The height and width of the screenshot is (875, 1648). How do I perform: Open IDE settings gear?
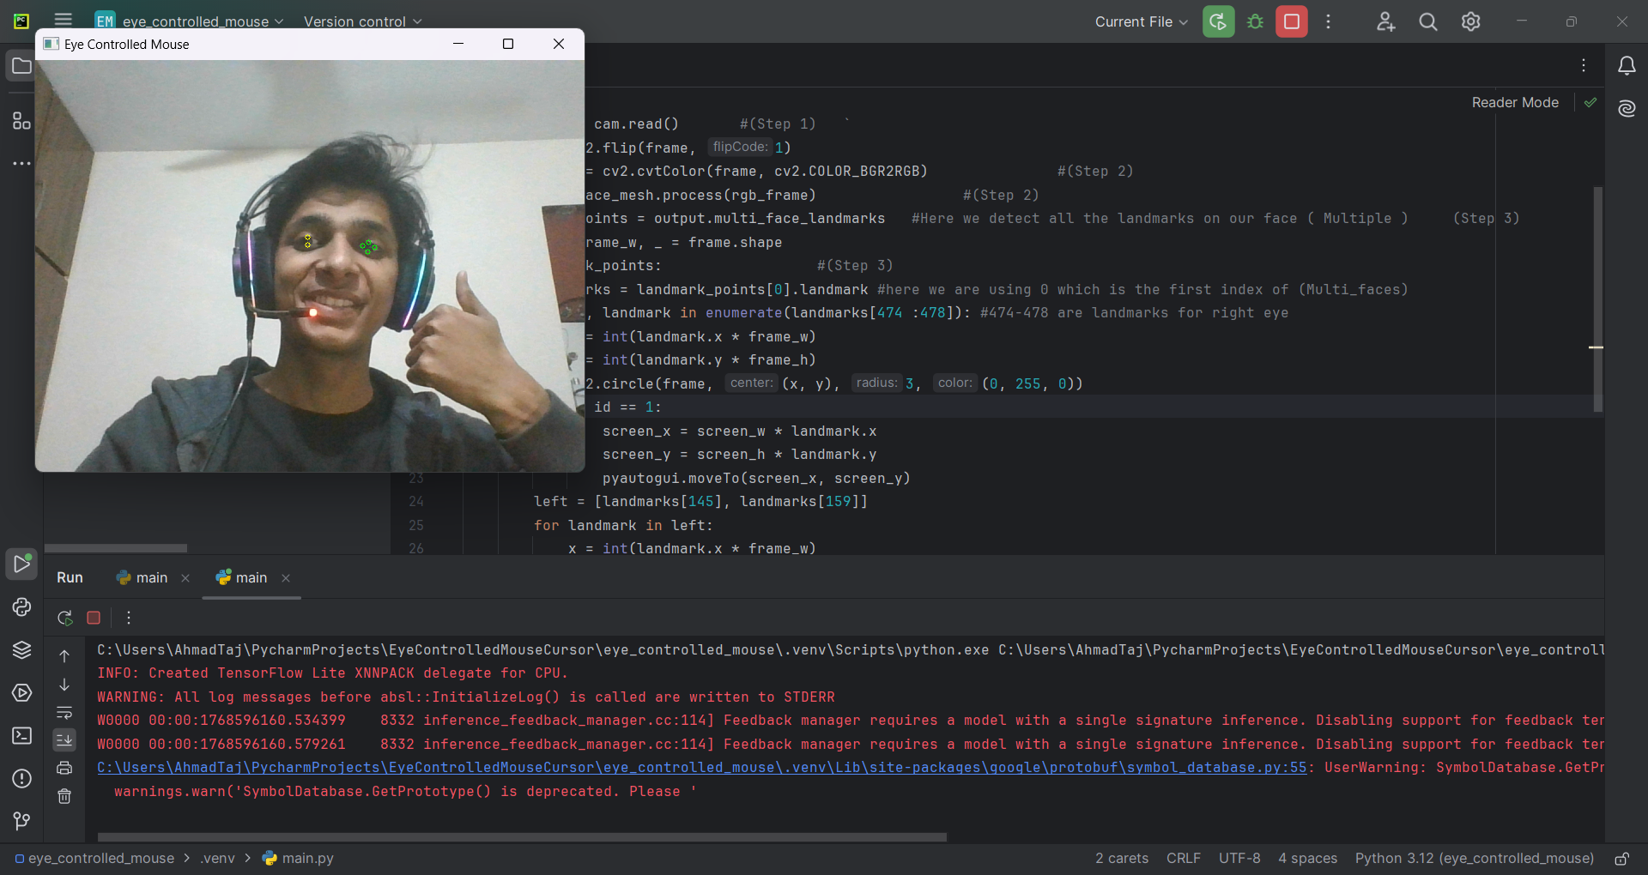(x=1470, y=21)
